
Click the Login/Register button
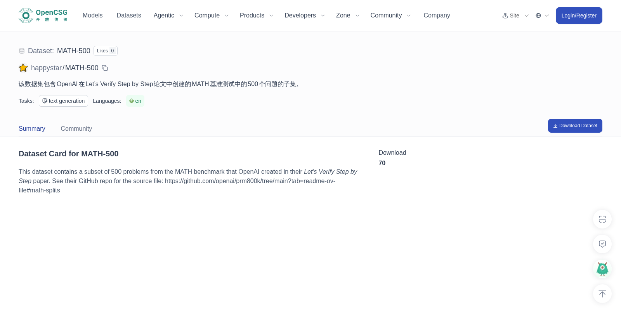click(579, 16)
